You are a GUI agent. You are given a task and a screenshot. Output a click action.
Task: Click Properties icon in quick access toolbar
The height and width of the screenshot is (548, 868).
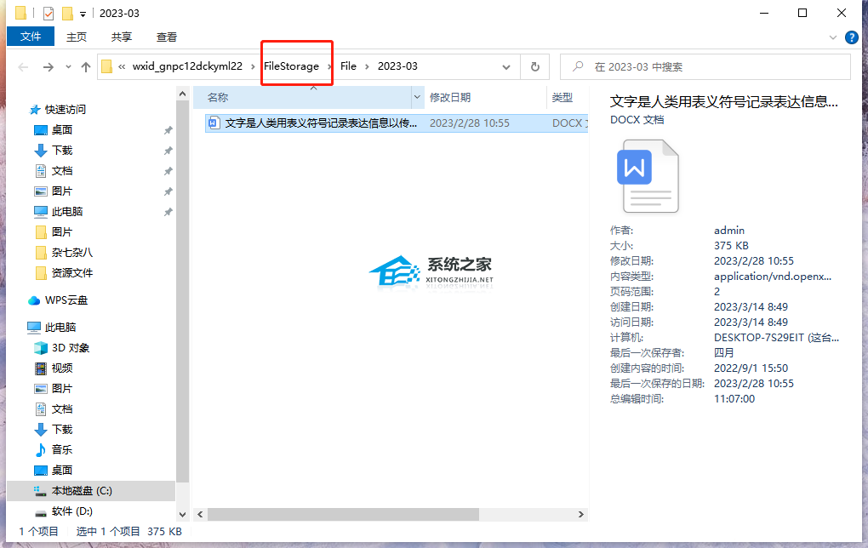coord(48,14)
